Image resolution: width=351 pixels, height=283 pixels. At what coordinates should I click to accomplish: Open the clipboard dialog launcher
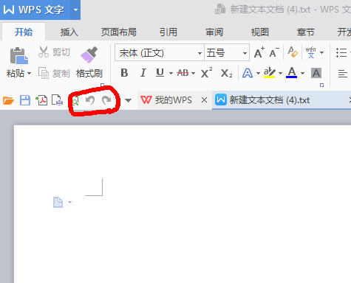pyautogui.click(x=102, y=85)
